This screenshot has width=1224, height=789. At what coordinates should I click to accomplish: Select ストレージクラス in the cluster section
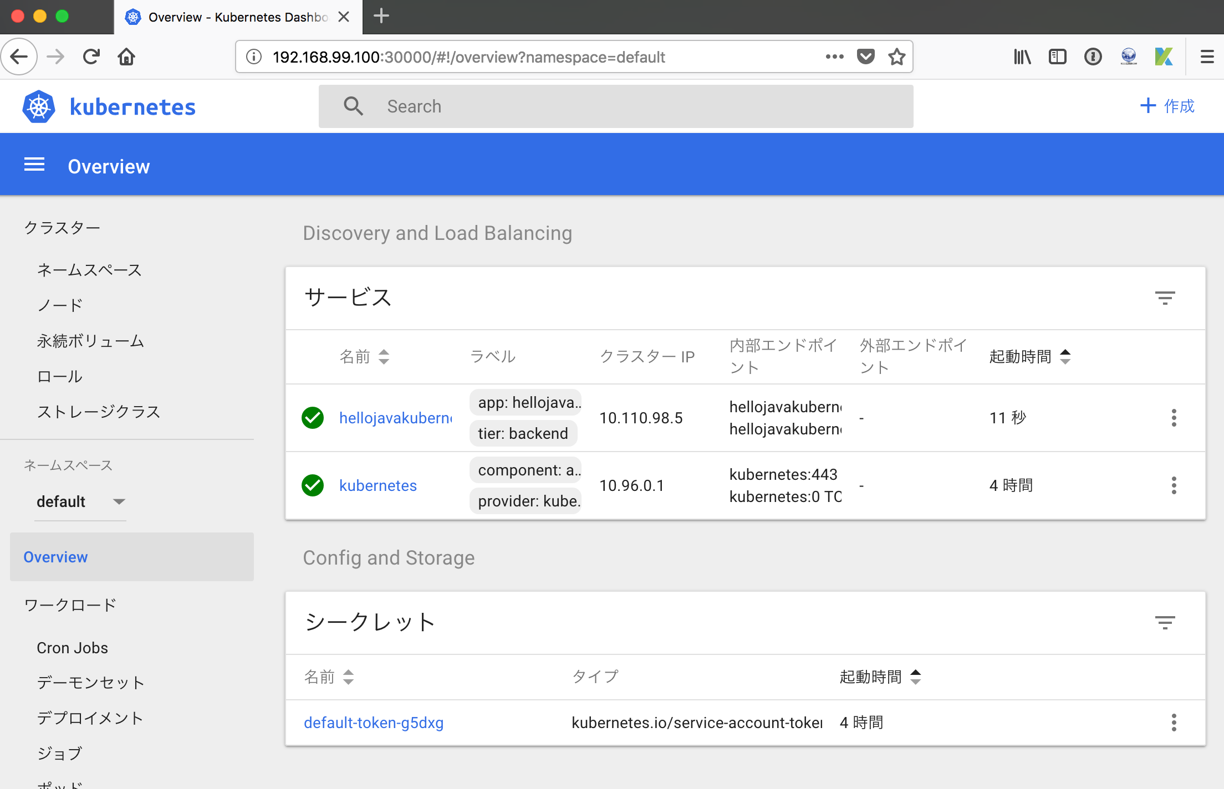(x=98, y=411)
